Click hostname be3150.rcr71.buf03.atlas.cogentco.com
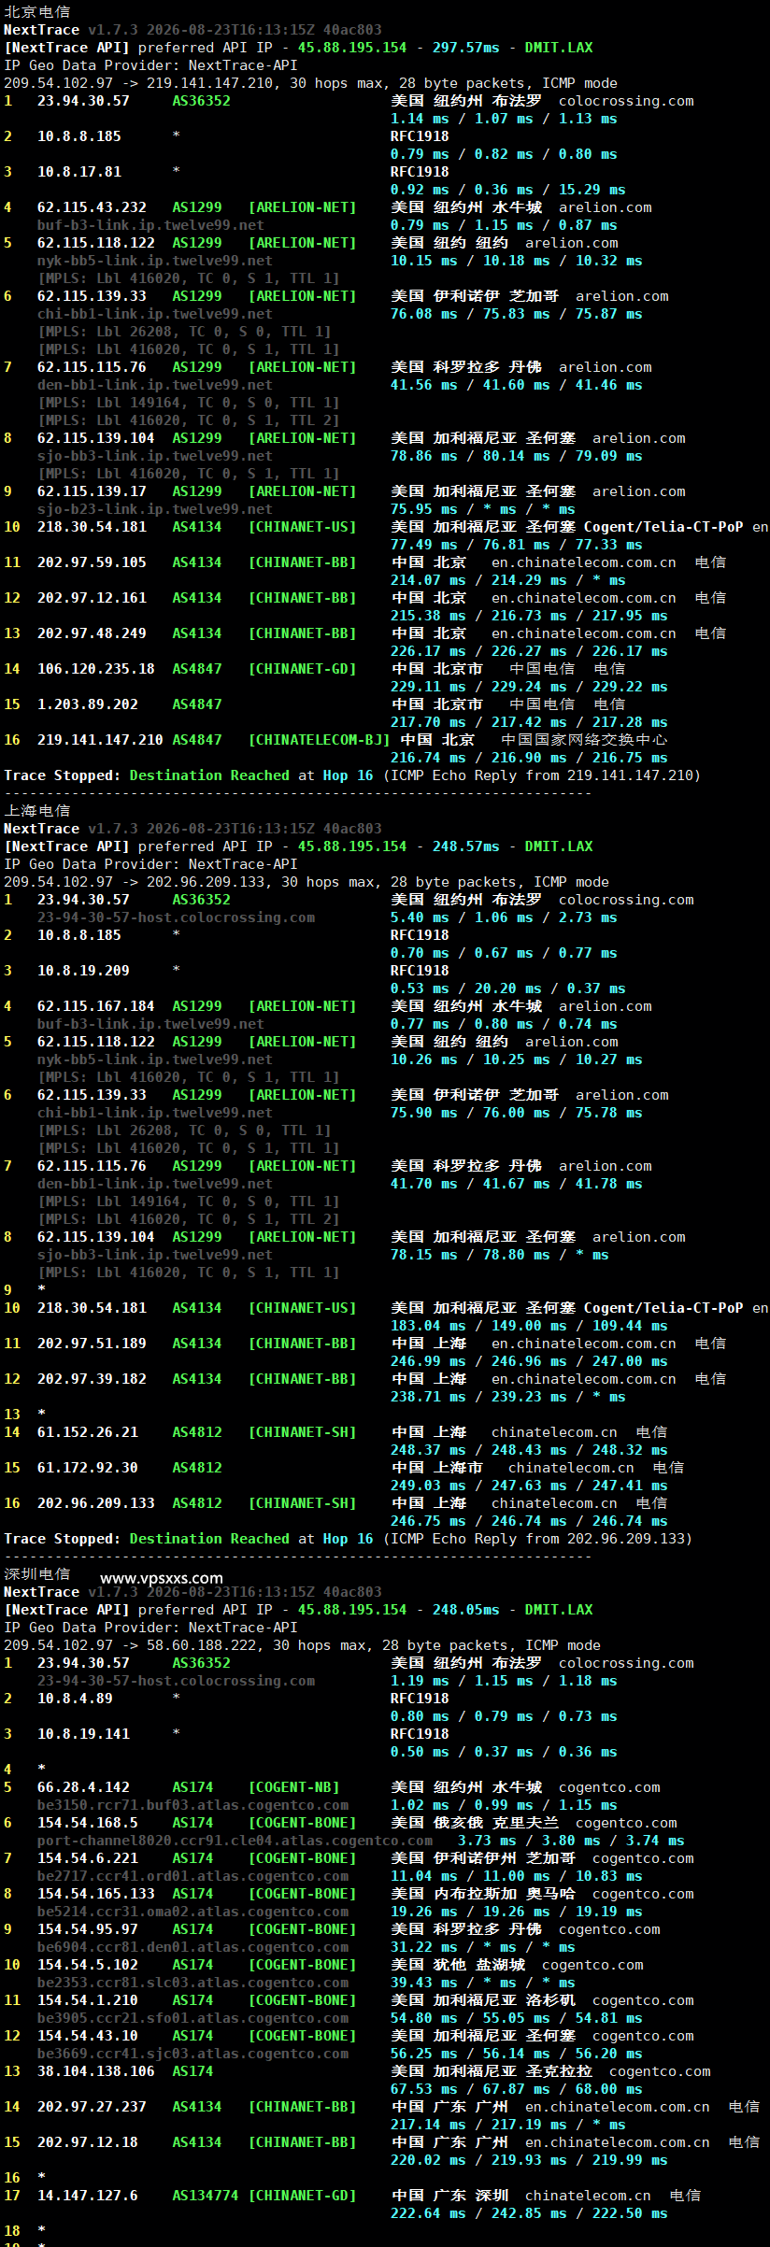The width and height of the screenshot is (770, 2247). coord(192,1805)
